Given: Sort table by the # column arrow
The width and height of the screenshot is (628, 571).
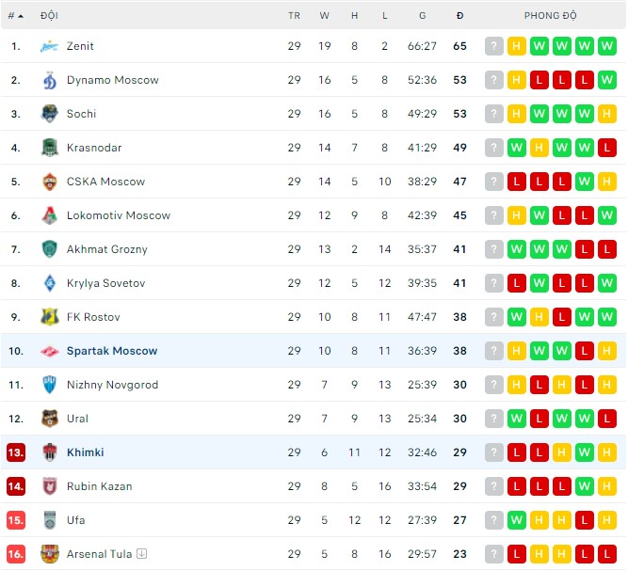Looking at the screenshot, I should 22,16.
